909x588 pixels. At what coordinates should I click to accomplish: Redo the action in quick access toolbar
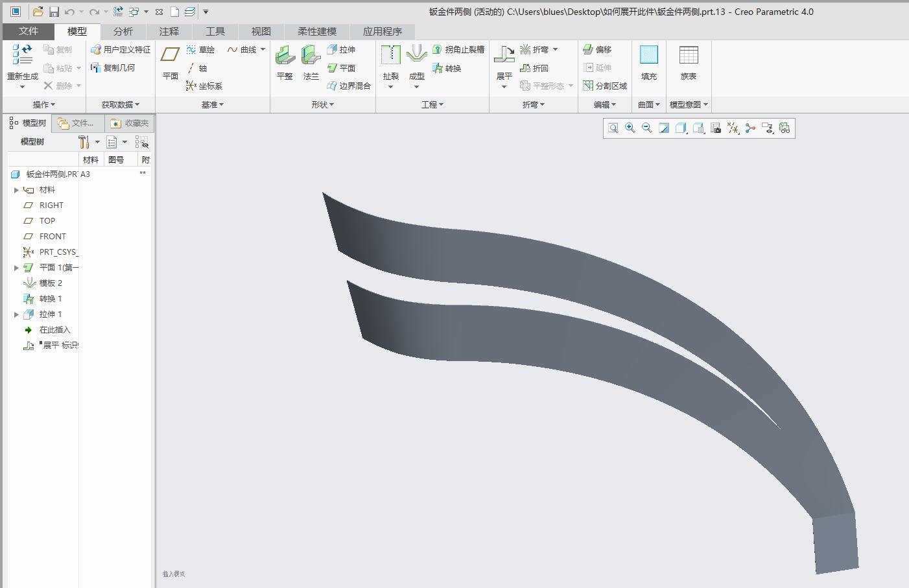pos(95,12)
